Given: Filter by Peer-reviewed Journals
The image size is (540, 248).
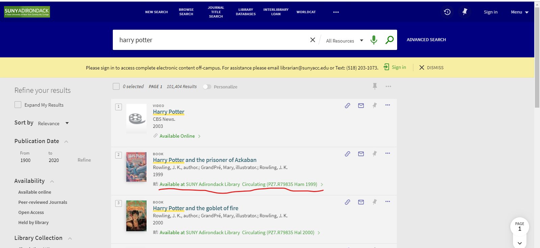Looking at the screenshot, I should 43,202.
